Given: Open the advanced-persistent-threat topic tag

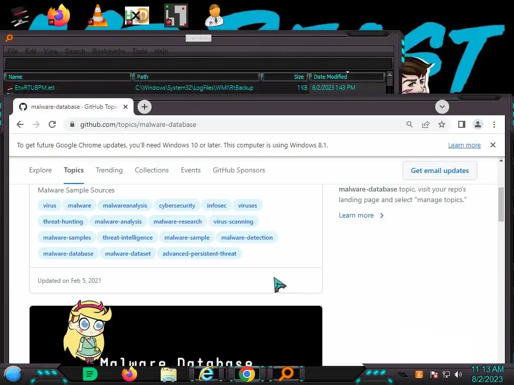Looking at the screenshot, I should point(199,254).
